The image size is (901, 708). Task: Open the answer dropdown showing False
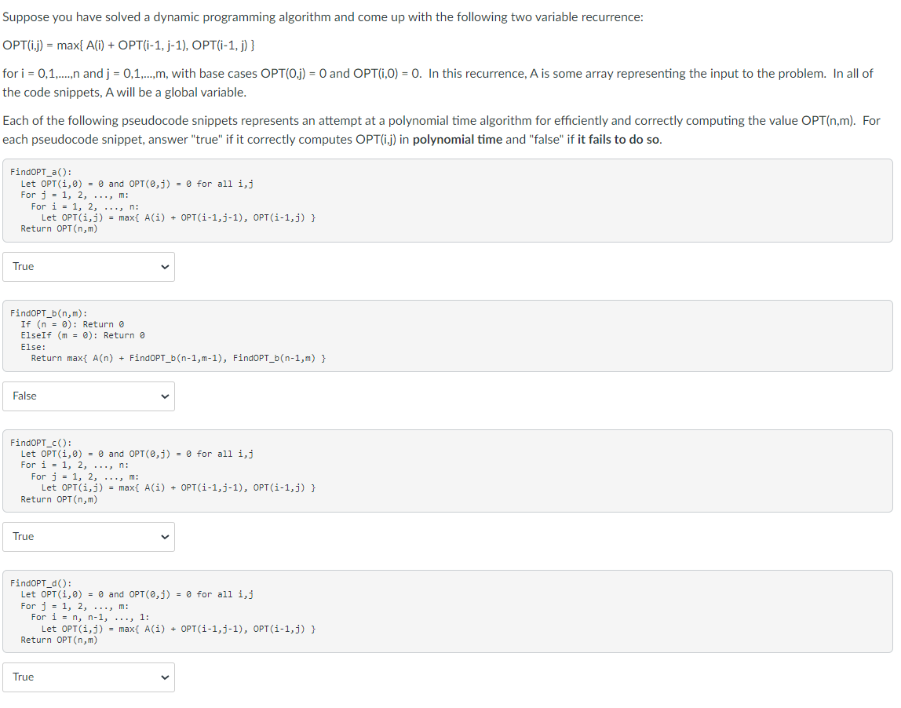(x=89, y=396)
